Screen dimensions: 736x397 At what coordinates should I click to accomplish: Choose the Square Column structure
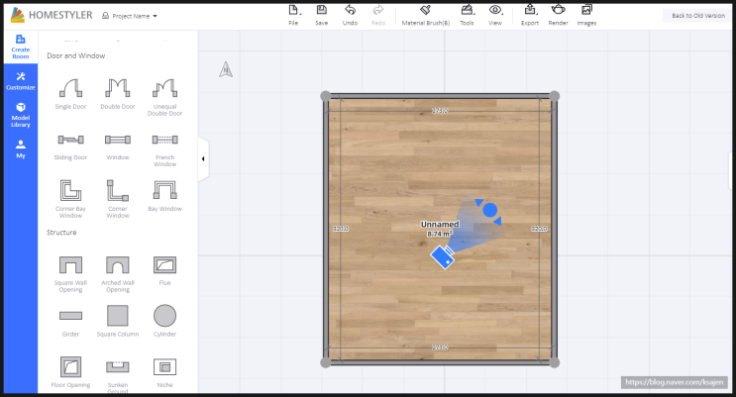click(117, 321)
